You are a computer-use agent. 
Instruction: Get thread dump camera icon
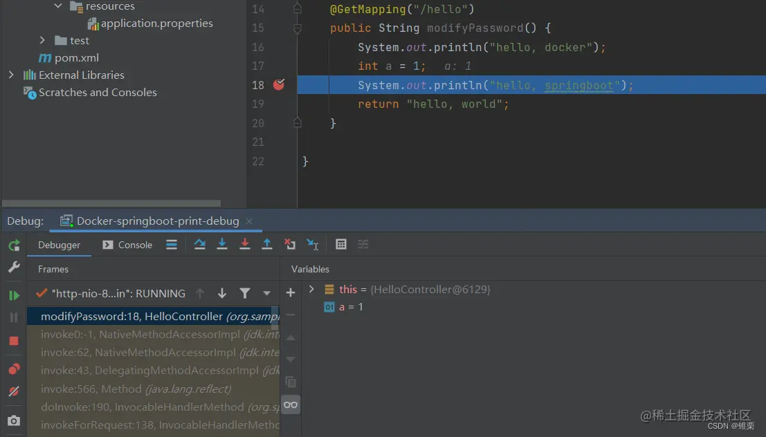click(x=14, y=420)
